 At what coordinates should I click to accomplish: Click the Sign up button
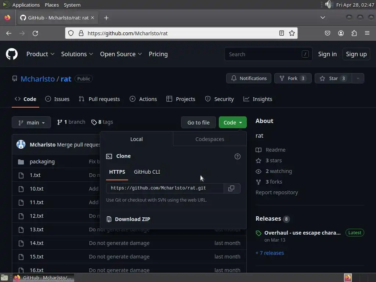point(356,54)
